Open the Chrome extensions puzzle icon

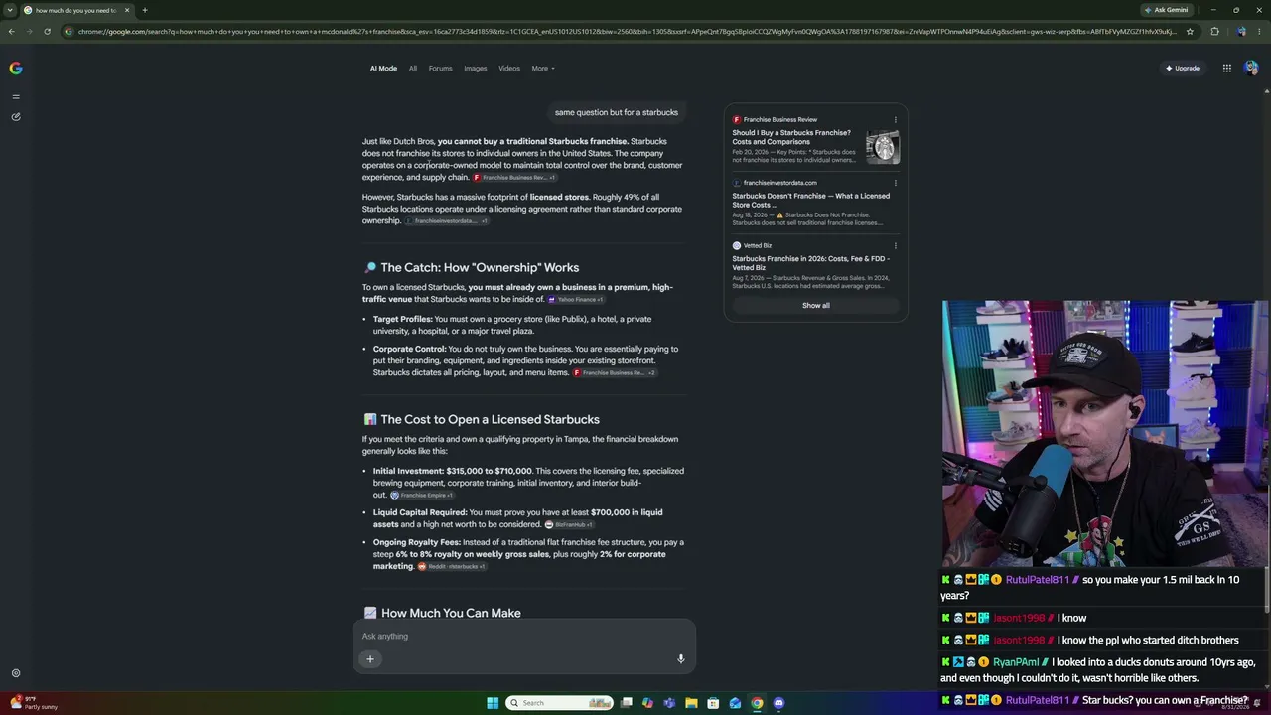point(1214,31)
